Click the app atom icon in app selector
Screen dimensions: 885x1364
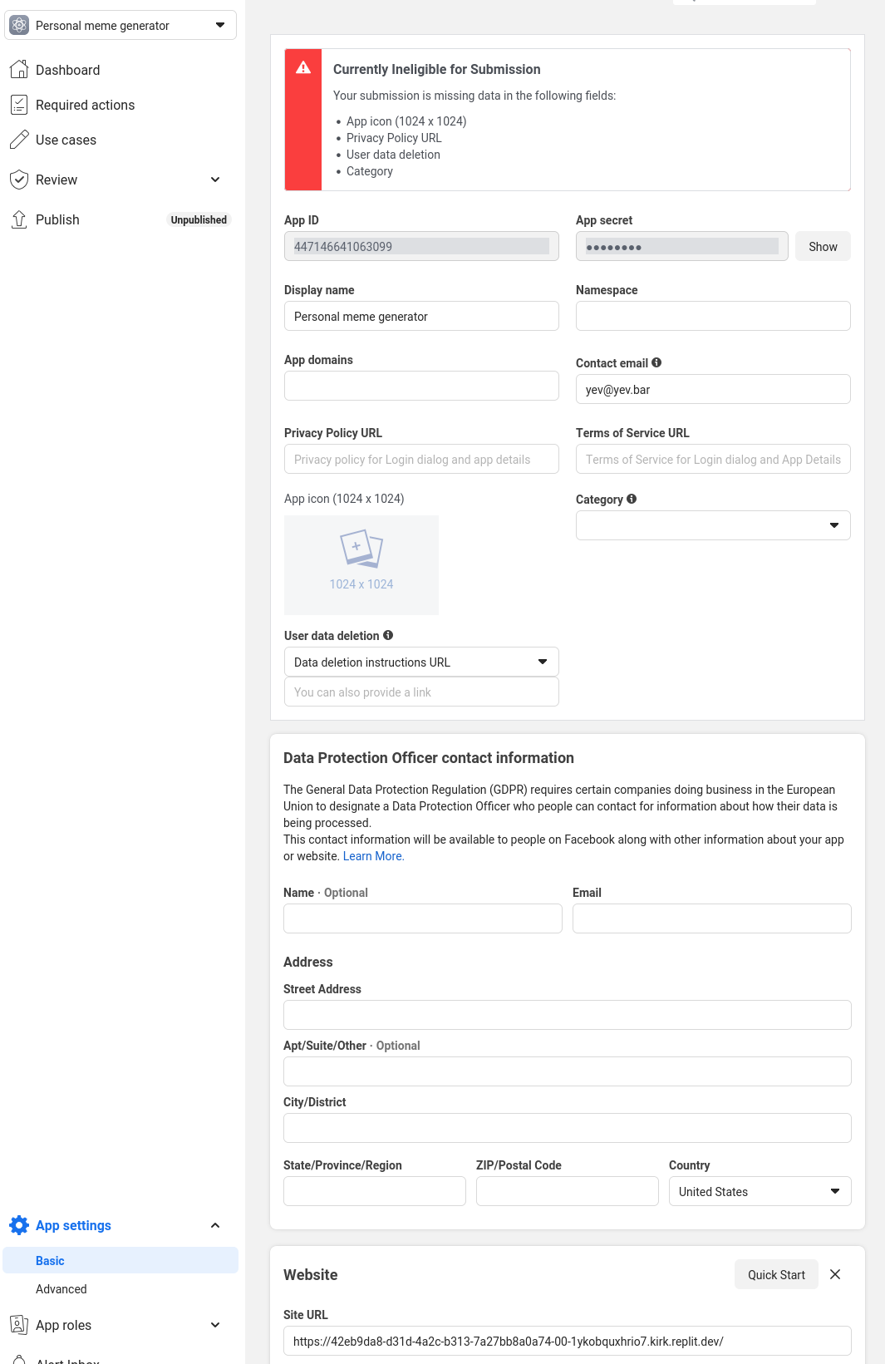(x=19, y=25)
